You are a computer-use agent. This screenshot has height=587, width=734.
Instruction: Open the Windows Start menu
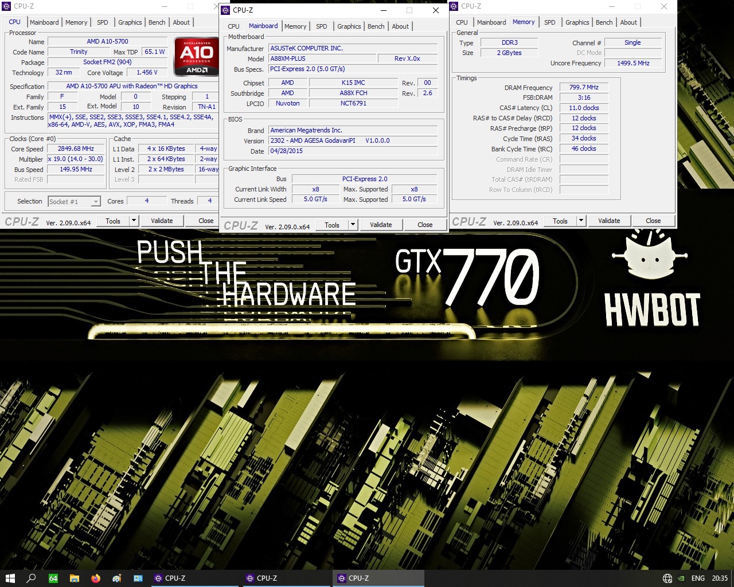click(x=10, y=578)
